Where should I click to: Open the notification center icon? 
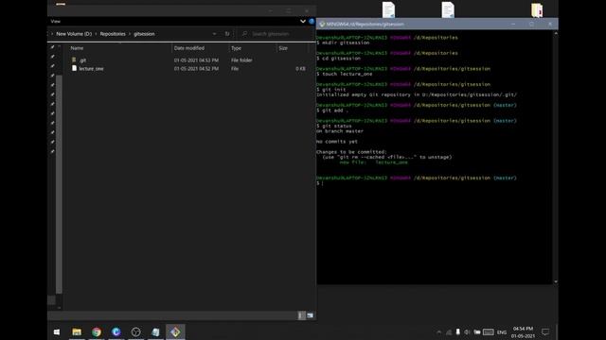point(545,331)
